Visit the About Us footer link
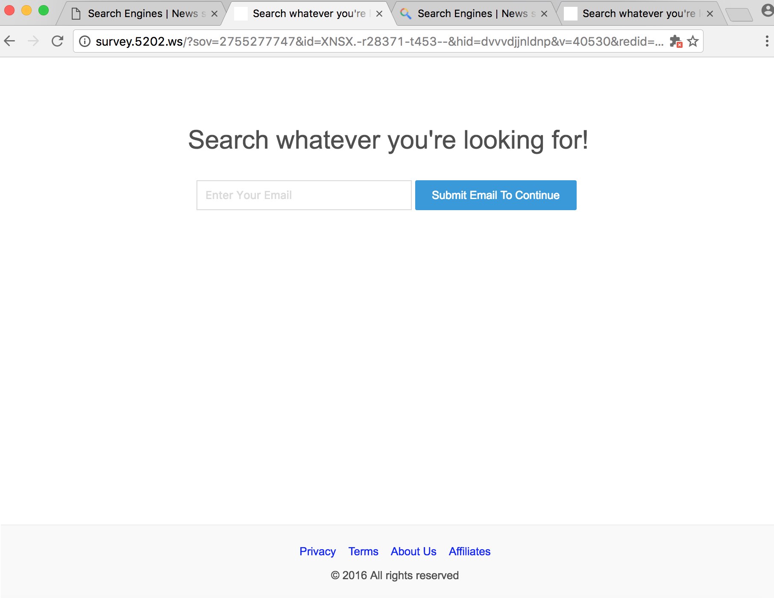Viewport: 774px width, 598px height. pos(413,551)
